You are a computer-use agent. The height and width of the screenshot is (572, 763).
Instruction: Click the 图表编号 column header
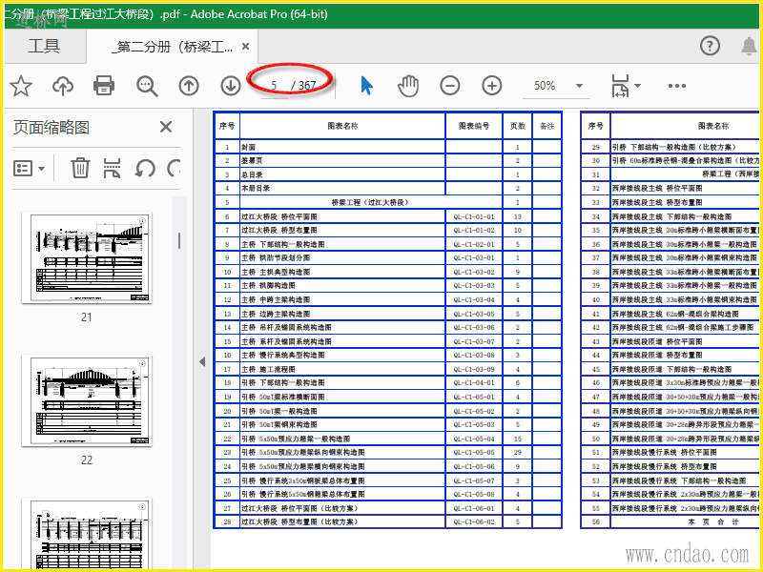(473, 126)
